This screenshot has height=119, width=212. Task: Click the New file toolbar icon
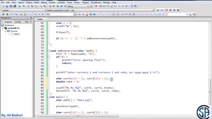(3, 6)
